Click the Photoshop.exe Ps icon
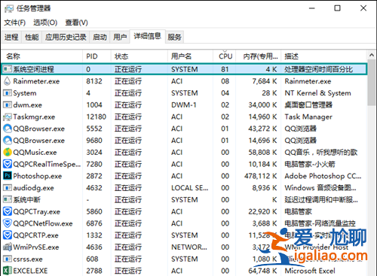Screen dimensions: 377x276 pyautogui.click(x=8, y=176)
